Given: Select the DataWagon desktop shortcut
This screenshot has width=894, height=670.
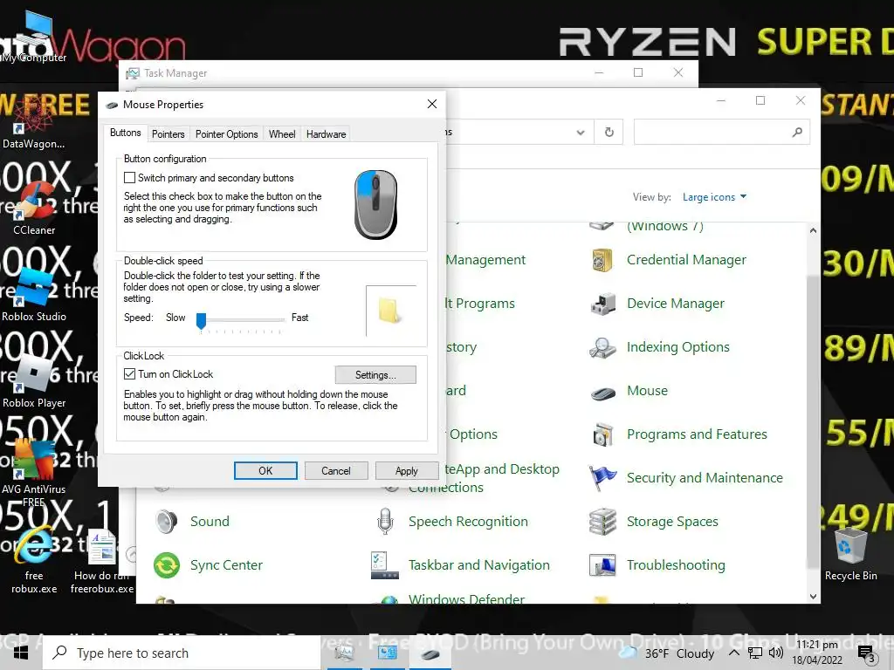Looking at the screenshot, I should pyautogui.click(x=34, y=121).
